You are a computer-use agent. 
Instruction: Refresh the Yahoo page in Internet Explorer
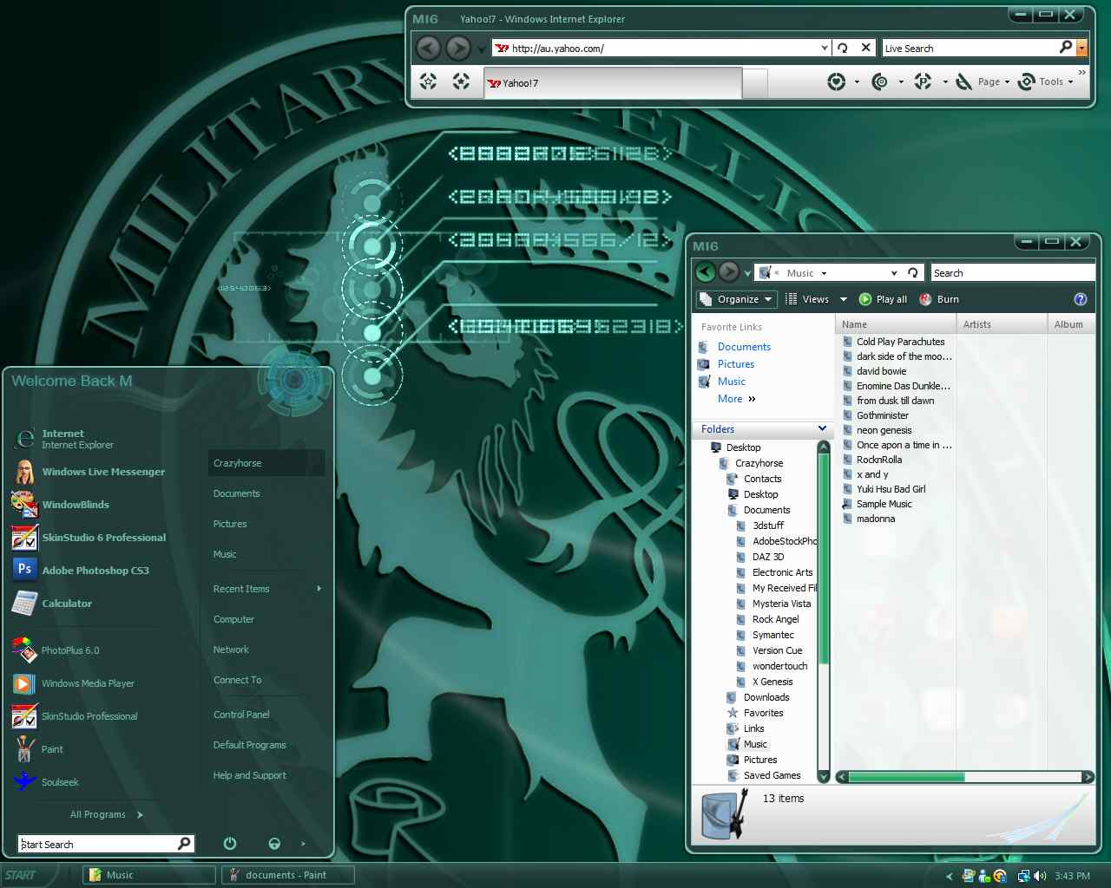pos(843,48)
